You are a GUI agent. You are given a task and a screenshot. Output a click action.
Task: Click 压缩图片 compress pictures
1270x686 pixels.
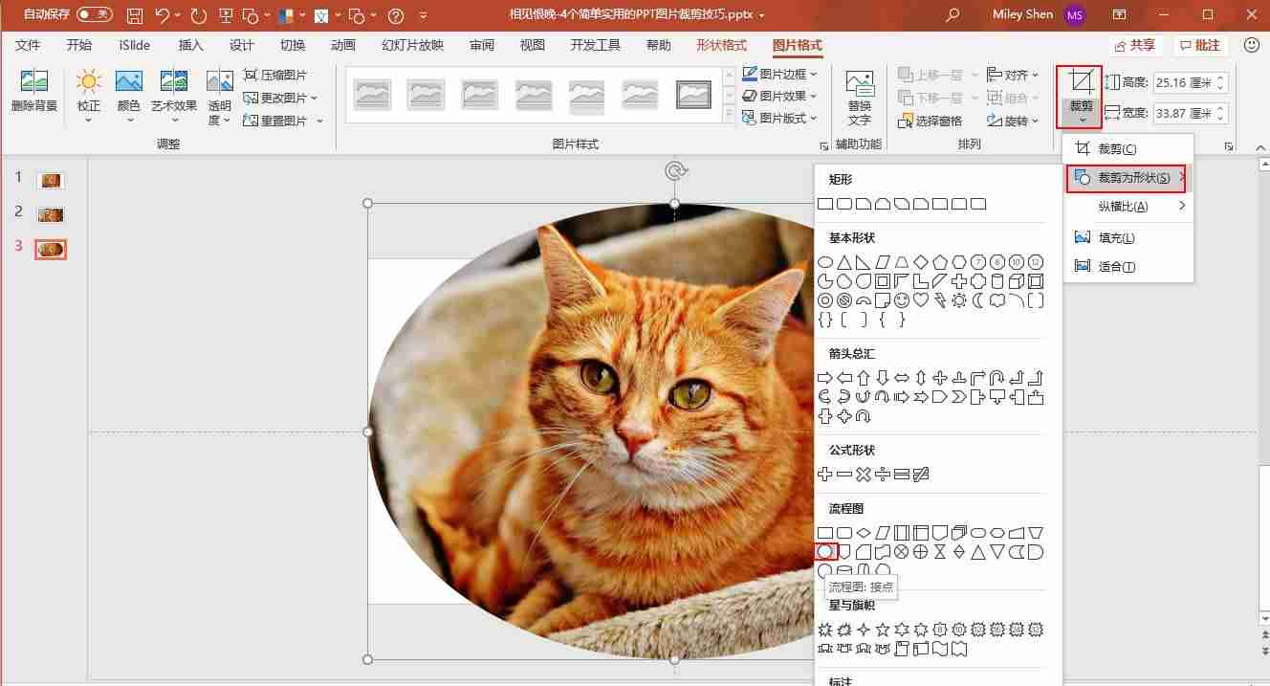click(275, 75)
